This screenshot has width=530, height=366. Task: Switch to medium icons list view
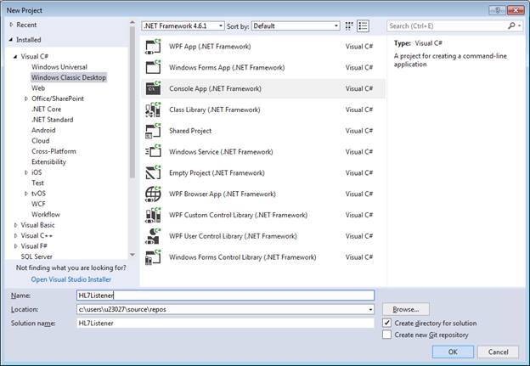tap(363, 26)
